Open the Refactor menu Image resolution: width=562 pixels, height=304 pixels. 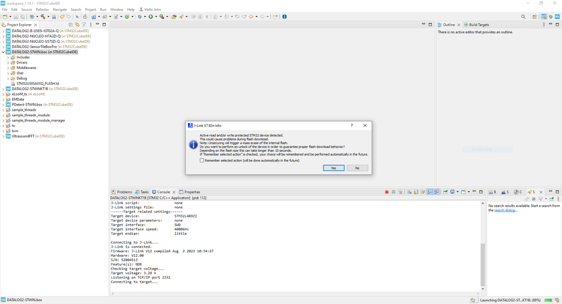coord(42,10)
